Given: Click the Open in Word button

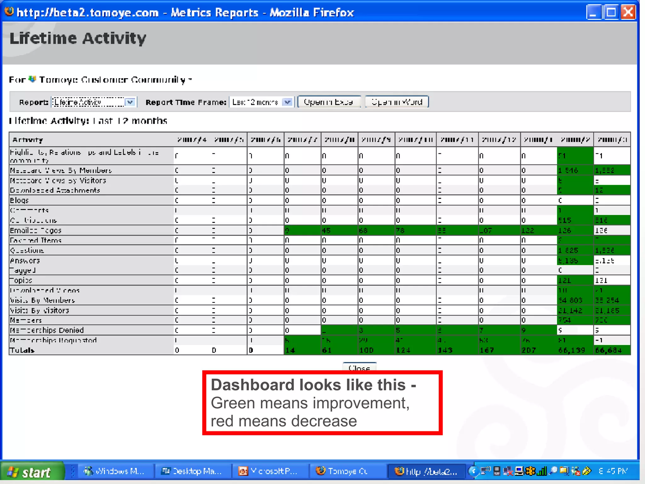Looking at the screenshot, I should coord(397,102).
